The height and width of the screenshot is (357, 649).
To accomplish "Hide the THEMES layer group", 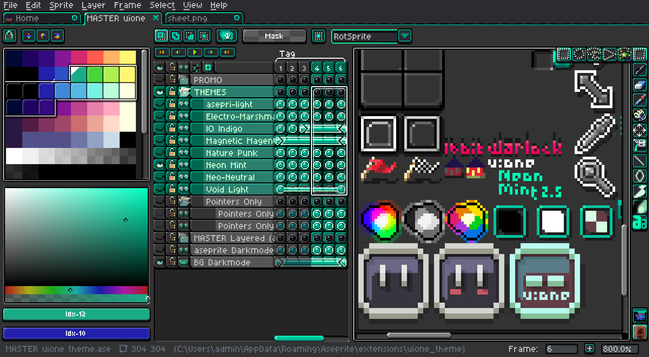I will (160, 92).
